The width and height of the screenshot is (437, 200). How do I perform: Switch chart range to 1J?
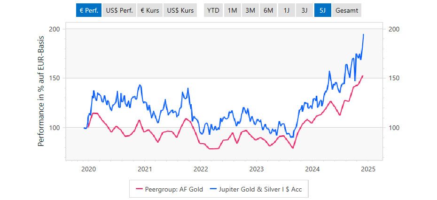(287, 11)
